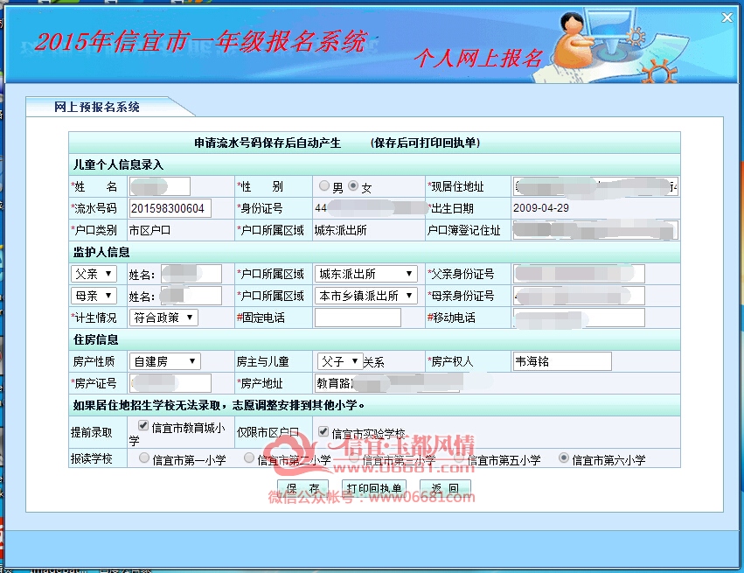The width and height of the screenshot is (744, 573).
Task: Open the 本市乡镇派出所 household region dropdown
Action: (365, 296)
